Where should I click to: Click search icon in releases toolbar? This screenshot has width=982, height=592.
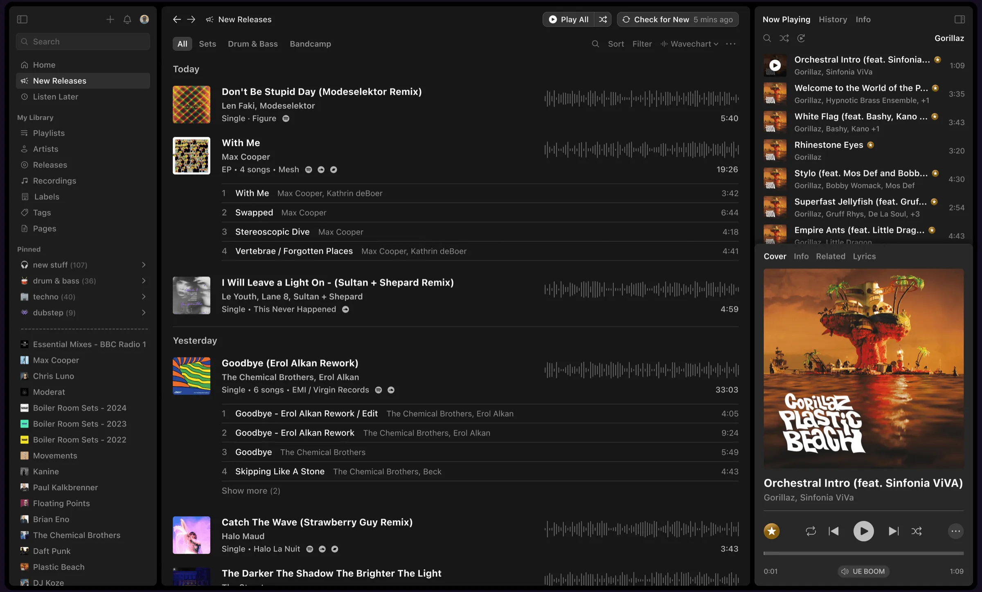(x=595, y=44)
